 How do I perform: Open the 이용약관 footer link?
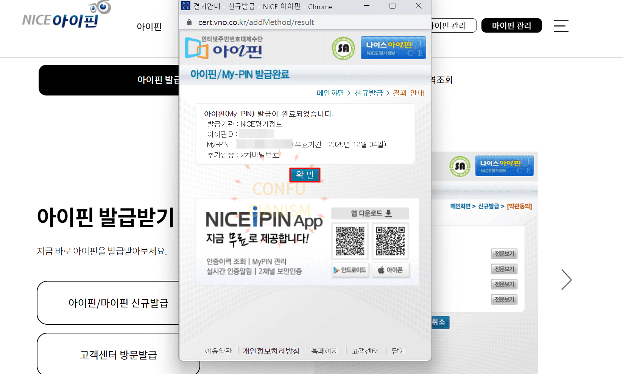[x=218, y=351]
